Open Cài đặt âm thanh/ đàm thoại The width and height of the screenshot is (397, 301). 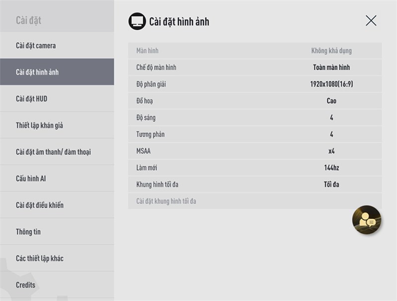[57, 152]
